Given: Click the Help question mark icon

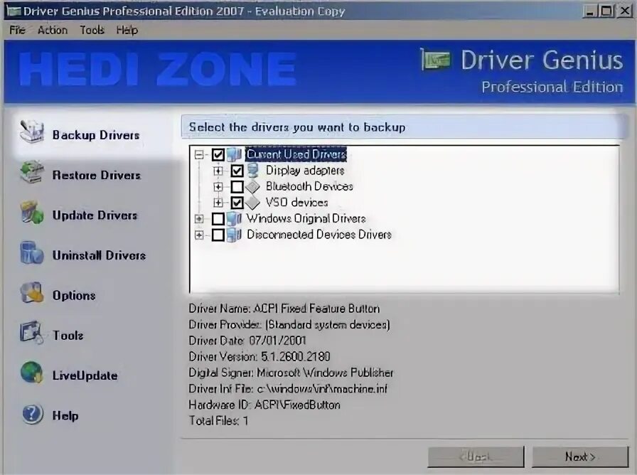Looking at the screenshot, I should pyautogui.click(x=32, y=414).
